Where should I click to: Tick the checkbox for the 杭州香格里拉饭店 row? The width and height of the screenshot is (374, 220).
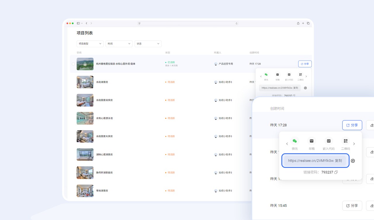73,64
